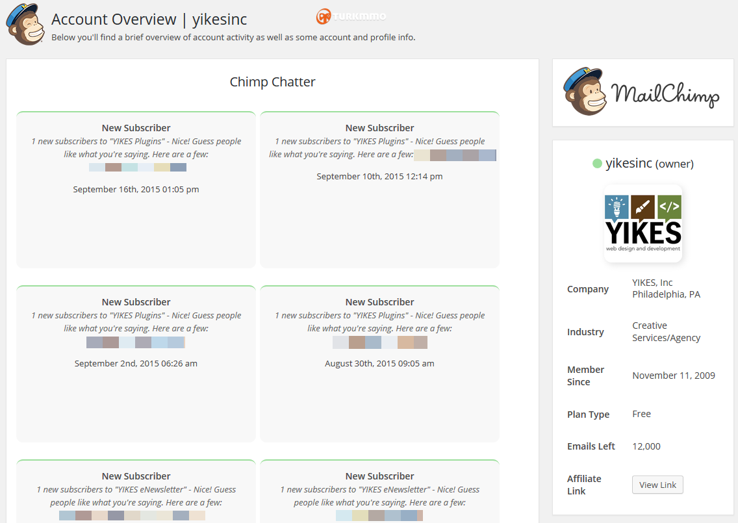Open the September 16th, 2015 01:05 pm subscriber card
This screenshot has width=738, height=523.
pyautogui.click(x=136, y=190)
